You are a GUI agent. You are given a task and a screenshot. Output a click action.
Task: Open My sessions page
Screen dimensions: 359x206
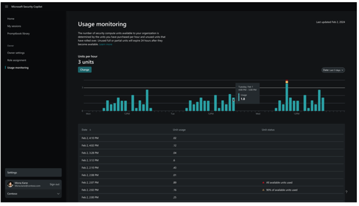[14, 26]
